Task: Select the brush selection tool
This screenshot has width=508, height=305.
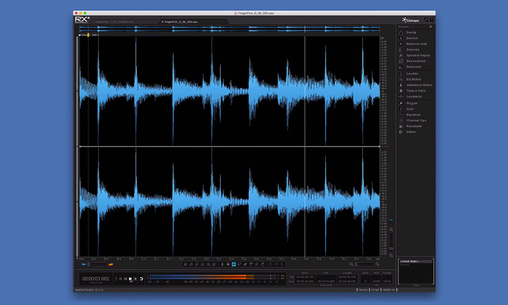Action: pyautogui.click(x=245, y=264)
